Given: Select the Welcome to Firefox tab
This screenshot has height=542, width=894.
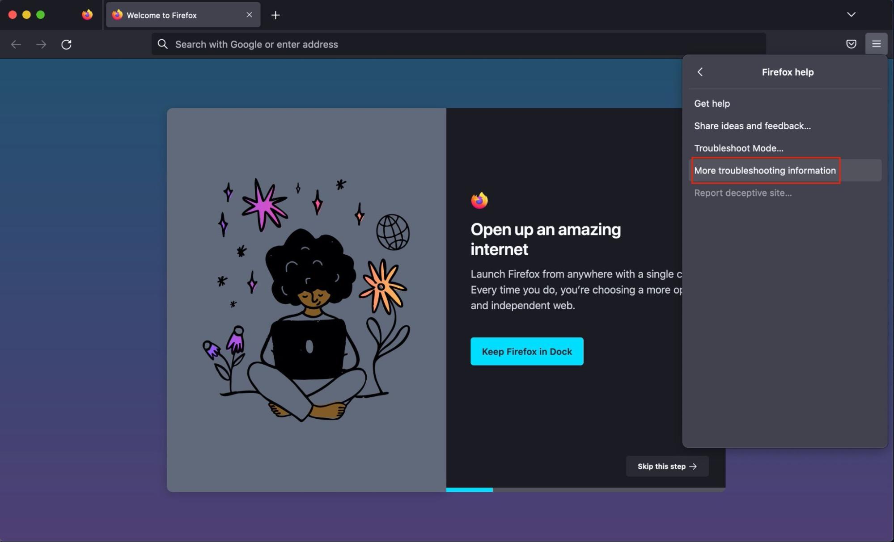Looking at the screenshot, I should tap(183, 15).
